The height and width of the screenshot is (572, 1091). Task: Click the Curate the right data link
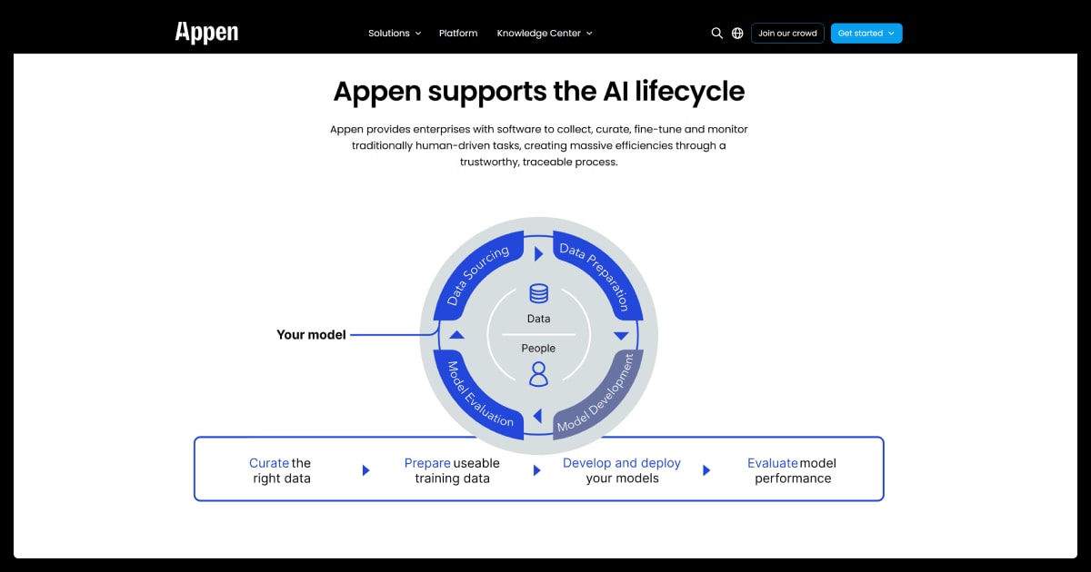[281, 470]
